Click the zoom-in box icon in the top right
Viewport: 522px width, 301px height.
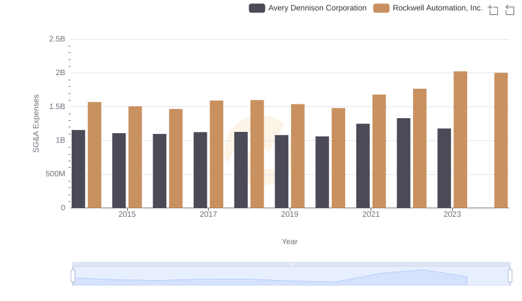[x=493, y=10]
